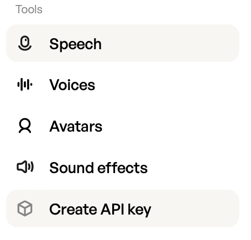251x240 pixels.
Task: Open the Speech tool
Action: (x=123, y=43)
